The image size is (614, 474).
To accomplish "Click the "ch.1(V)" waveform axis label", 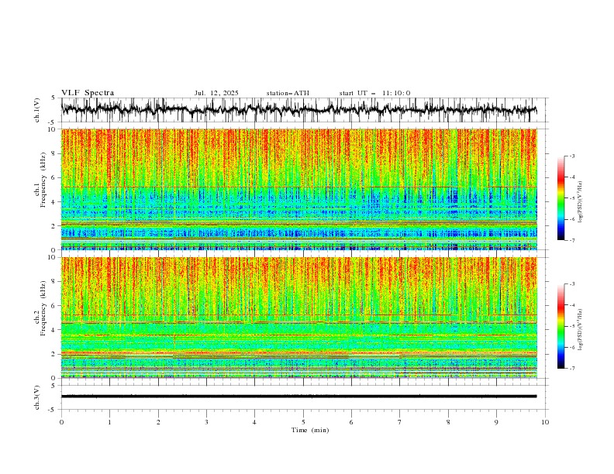I will point(37,110).
